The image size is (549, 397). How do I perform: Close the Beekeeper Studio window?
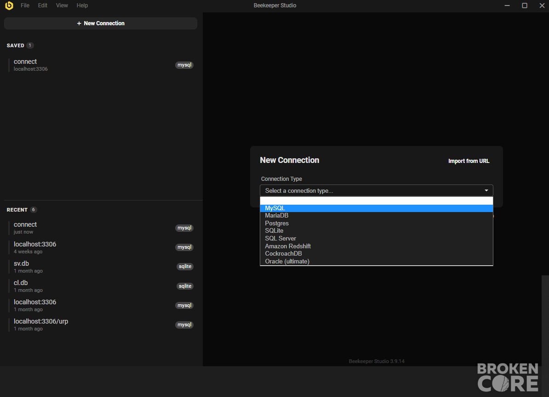(x=542, y=5)
